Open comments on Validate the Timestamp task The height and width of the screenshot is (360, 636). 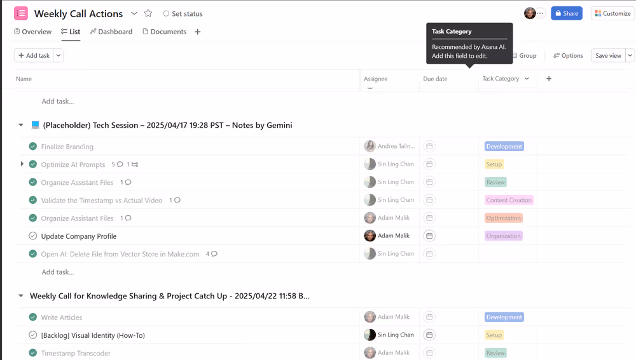pos(175,200)
